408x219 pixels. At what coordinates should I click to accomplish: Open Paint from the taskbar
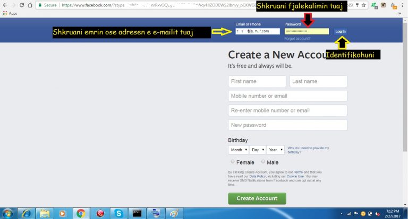[174, 213]
